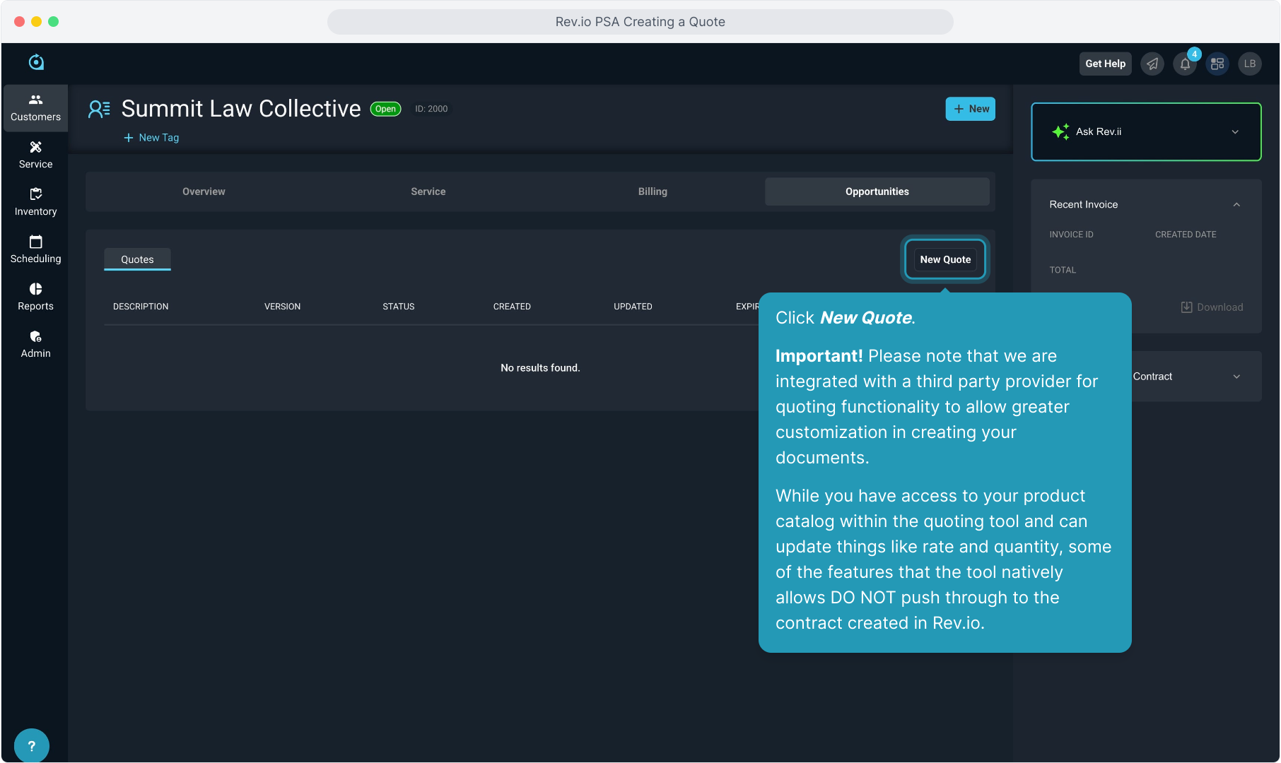1281x763 pixels.
Task: Open Reports from the sidebar
Action: (x=35, y=297)
